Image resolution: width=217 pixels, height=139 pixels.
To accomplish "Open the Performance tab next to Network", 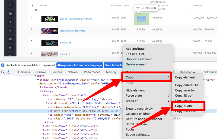I will (x=92, y=72).
